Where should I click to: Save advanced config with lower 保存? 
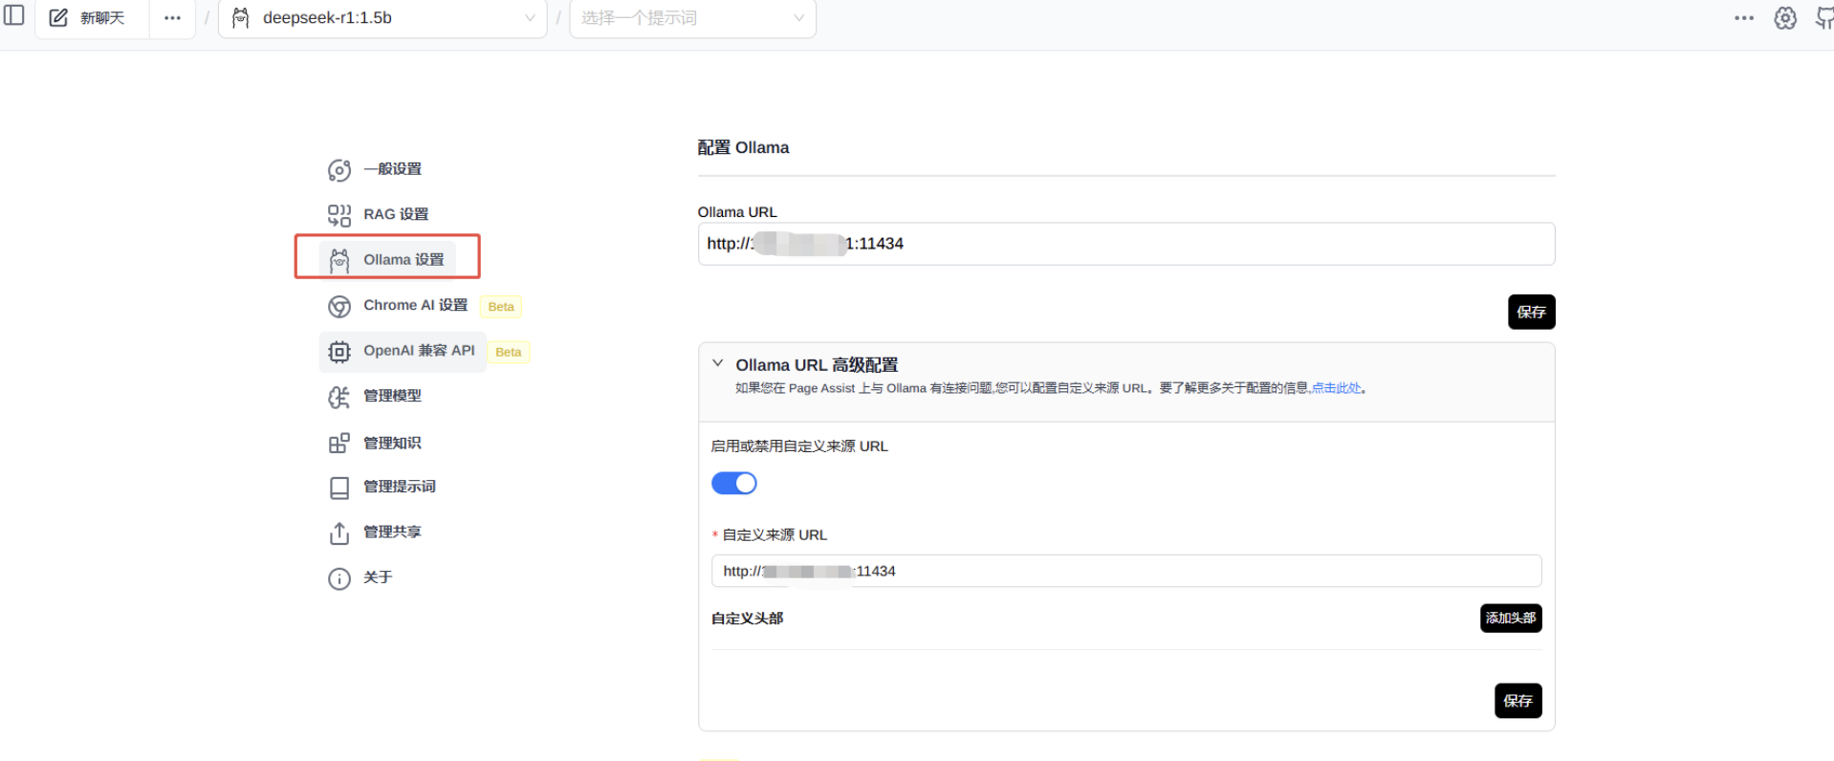[x=1517, y=701]
